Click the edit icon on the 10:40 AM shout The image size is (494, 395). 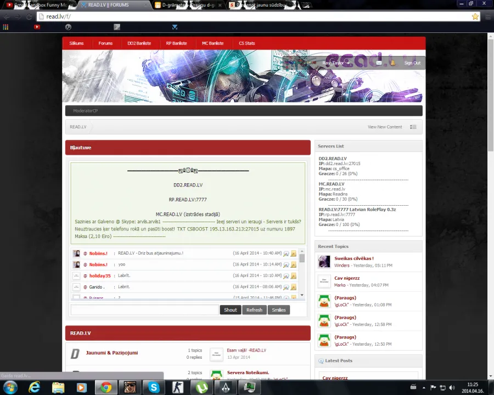294,253
